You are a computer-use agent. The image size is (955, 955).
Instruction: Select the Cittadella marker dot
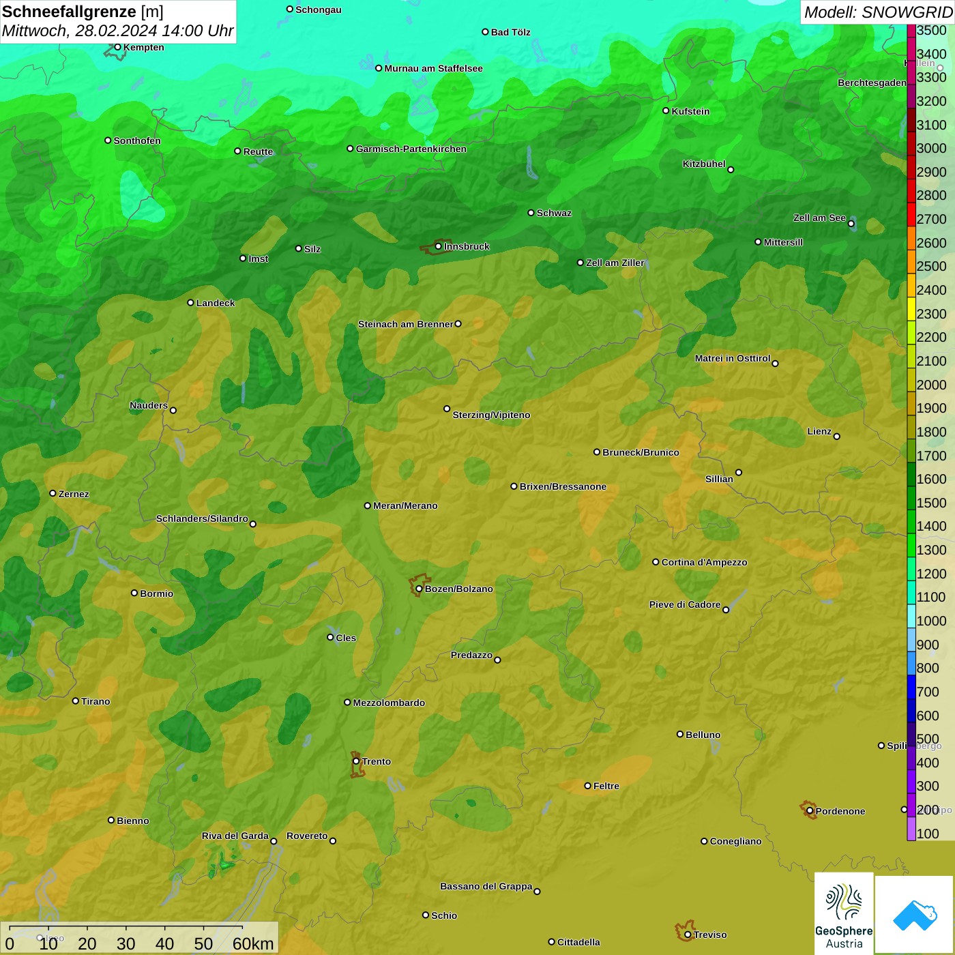point(551,941)
